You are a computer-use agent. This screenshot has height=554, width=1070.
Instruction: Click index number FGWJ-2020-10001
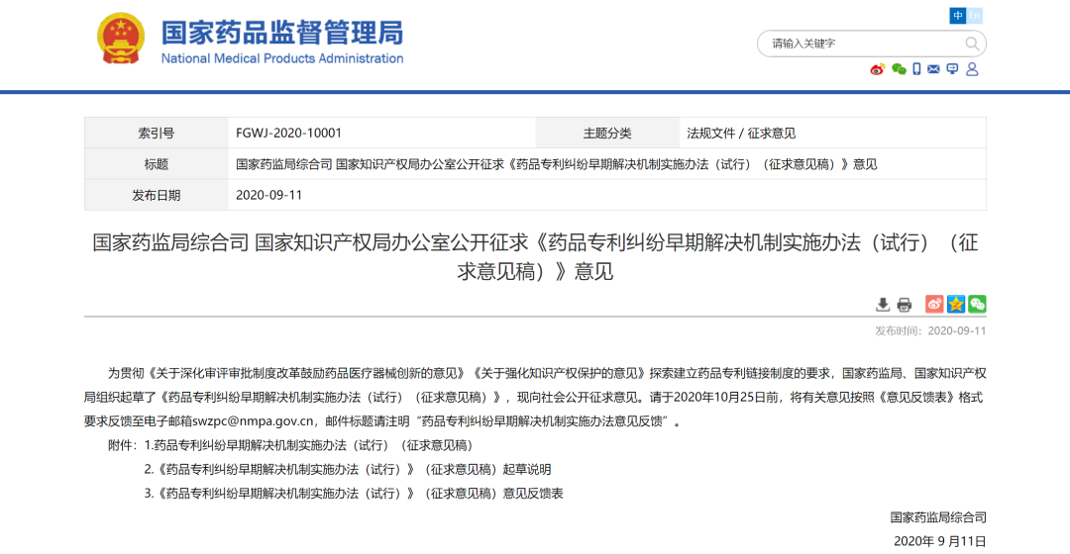click(x=288, y=134)
